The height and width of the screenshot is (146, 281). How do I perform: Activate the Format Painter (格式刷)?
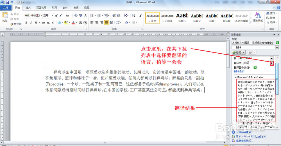[16, 24]
